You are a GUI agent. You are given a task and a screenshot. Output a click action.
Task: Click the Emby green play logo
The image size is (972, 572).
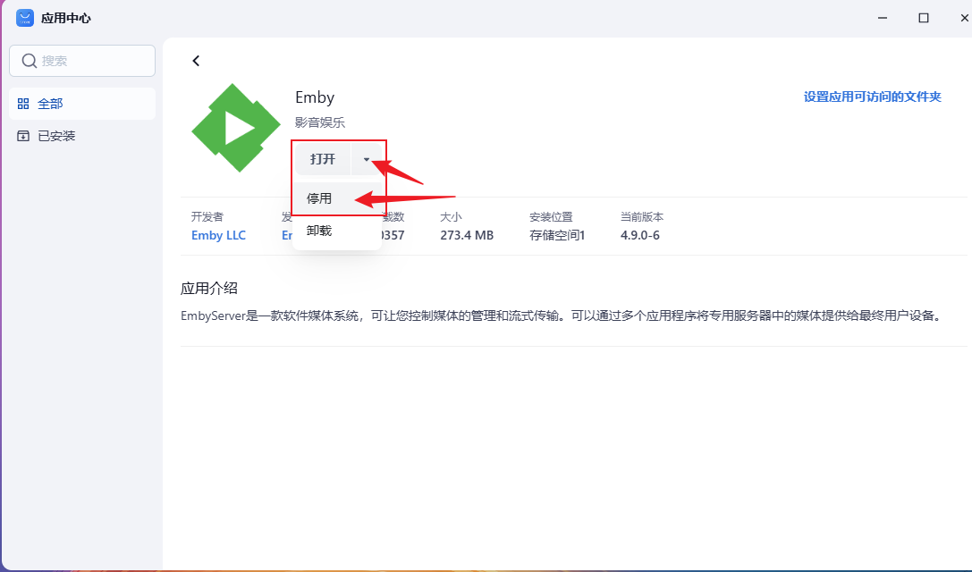[235, 128]
